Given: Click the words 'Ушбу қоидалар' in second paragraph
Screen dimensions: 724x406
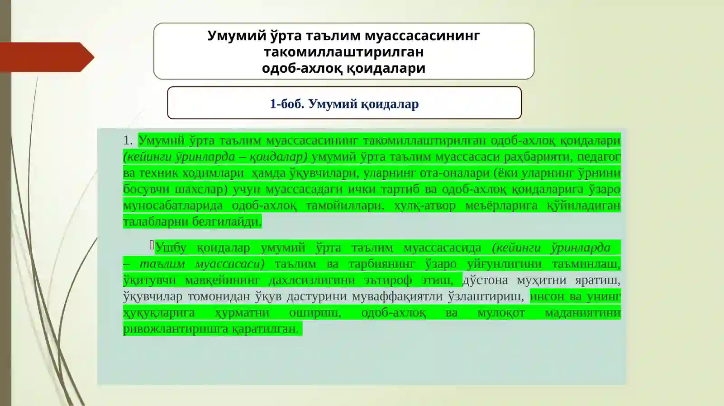Looking at the screenshot, I should click(202, 248).
